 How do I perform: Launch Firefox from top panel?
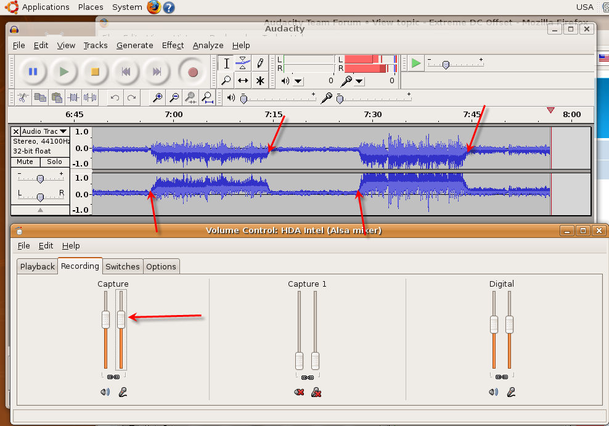(x=154, y=7)
